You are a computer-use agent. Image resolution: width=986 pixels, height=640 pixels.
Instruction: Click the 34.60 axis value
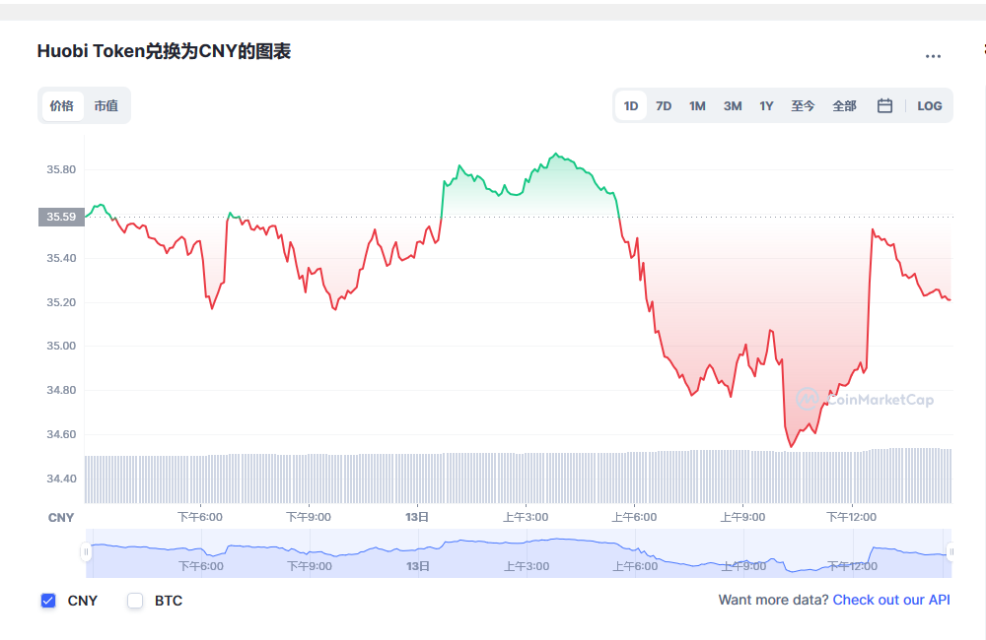[x=61, y=434]
